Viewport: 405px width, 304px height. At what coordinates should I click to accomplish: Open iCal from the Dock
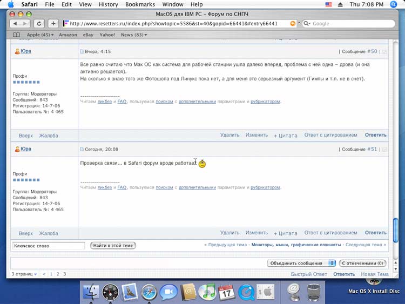pyautogui.click(x=226, y=292)
